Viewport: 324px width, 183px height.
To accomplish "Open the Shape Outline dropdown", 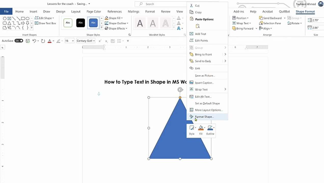I will coord(116,23).
